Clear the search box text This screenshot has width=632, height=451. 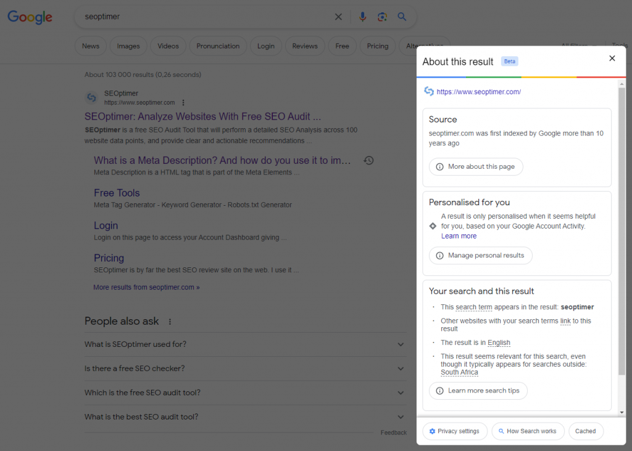coord(338,17)
